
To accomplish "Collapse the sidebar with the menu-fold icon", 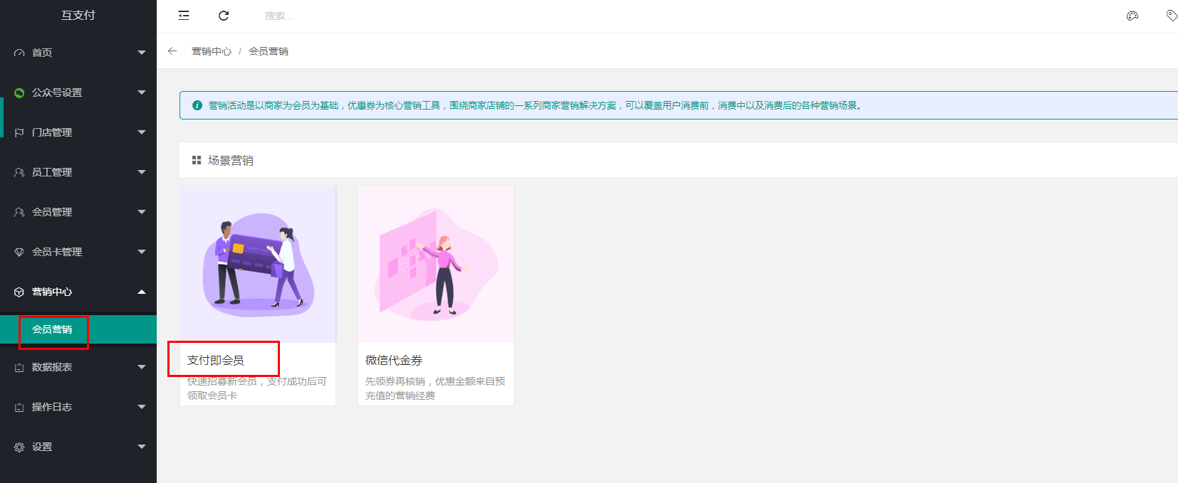I will point(184,16).
